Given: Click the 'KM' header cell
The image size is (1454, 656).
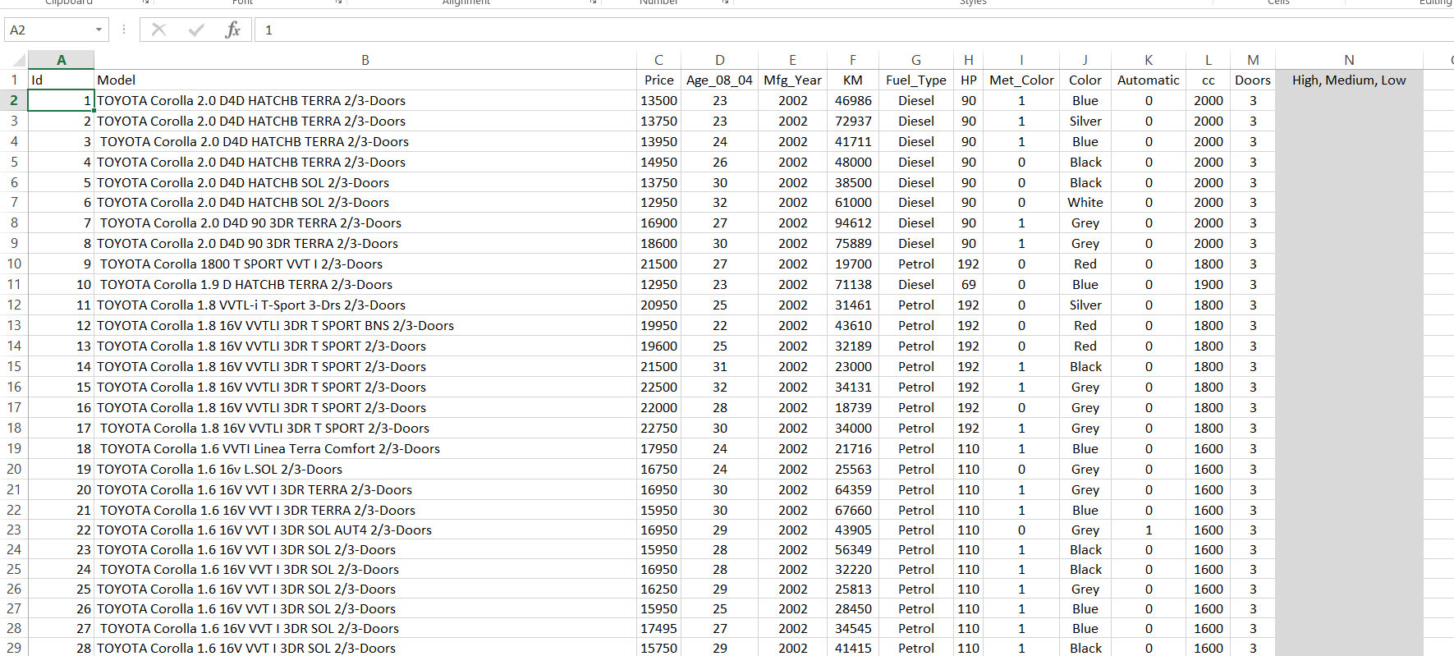Looking at the screenshot, I should click(853, 80).
